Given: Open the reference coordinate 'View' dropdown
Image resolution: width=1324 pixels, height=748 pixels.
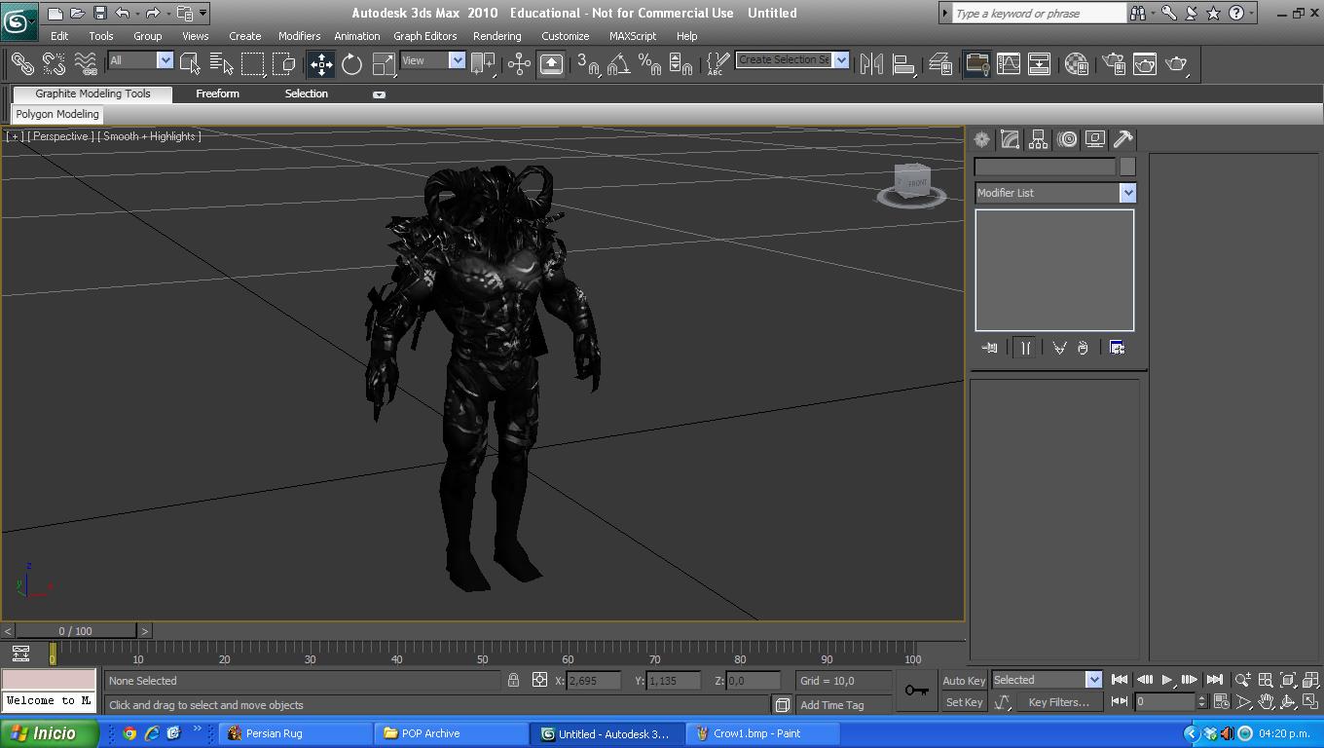Looking at the screenshot, I should point(457,60).
